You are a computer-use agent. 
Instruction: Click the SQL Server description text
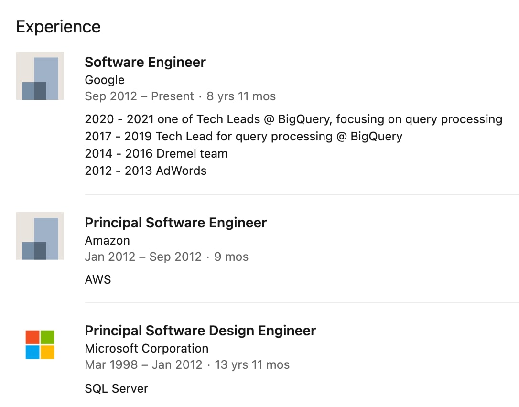pos(117,388)
